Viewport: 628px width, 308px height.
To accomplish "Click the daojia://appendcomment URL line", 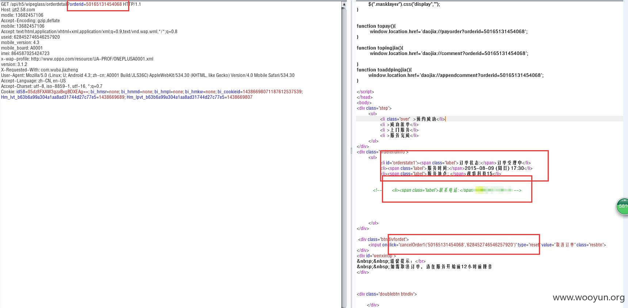I will 456,75.
